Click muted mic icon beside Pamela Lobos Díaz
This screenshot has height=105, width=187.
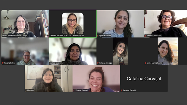tap(145, 36)
